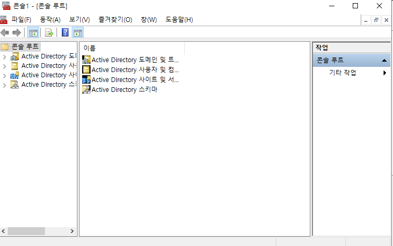Click Users and Computers icon in tree

[x=15, y=66]
